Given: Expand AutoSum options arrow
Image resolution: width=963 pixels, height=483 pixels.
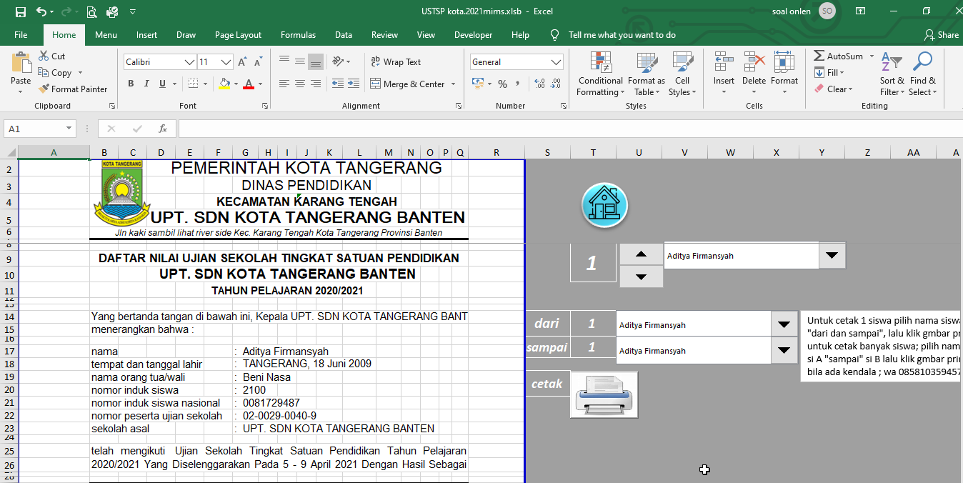Looking at the screenshot, I should click(872, 56).
